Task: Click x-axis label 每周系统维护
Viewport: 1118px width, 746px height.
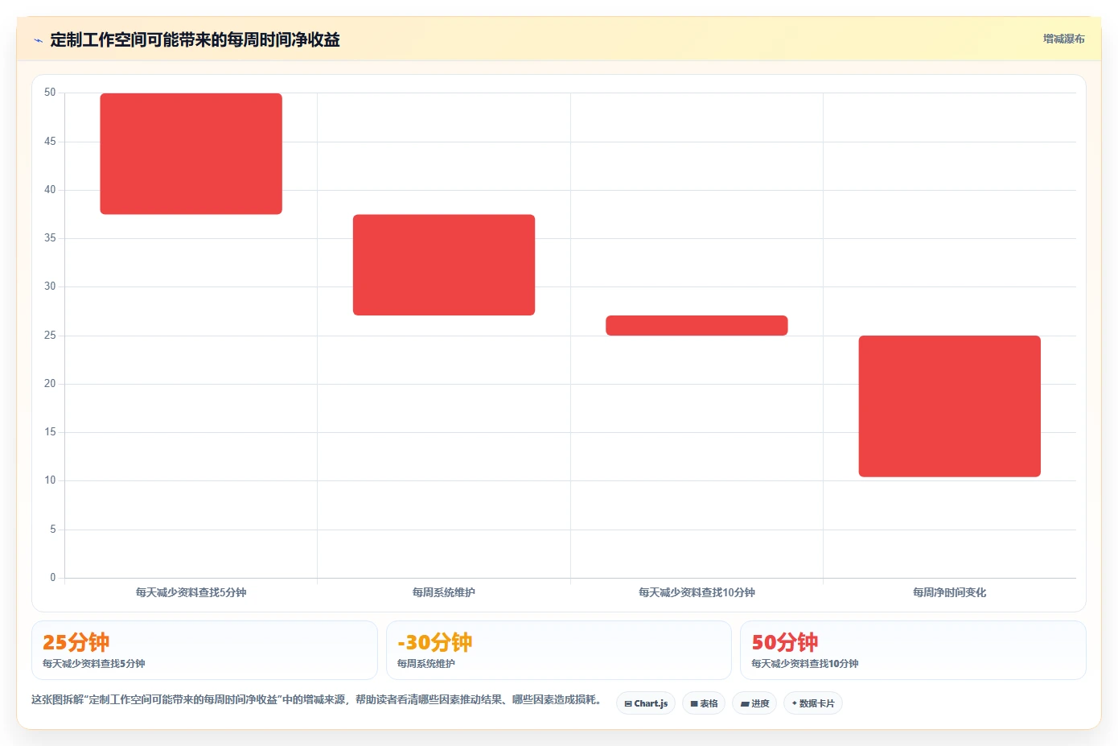Action: [444, 592]
